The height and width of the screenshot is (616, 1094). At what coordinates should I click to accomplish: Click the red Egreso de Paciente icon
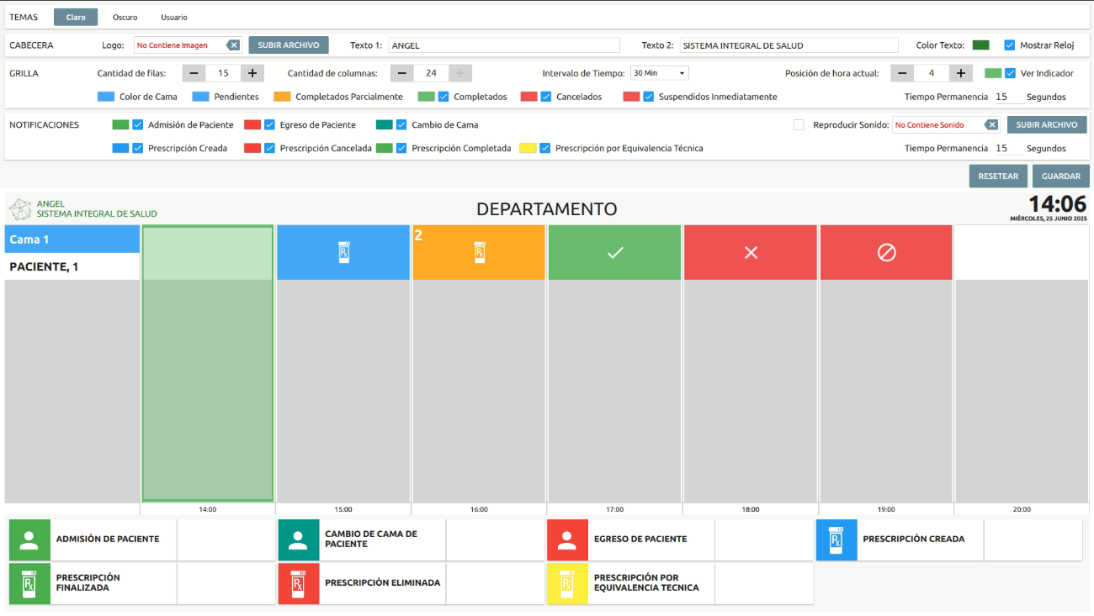(568, 540)
